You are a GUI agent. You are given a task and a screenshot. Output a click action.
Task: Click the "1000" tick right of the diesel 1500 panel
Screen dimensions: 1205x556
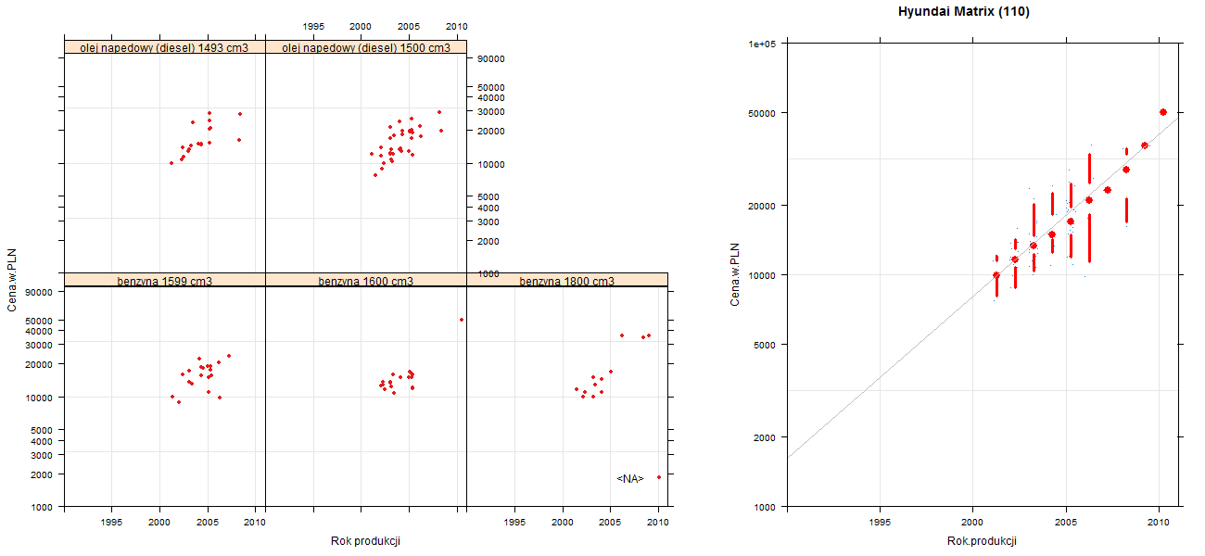[x=488, y=274]
